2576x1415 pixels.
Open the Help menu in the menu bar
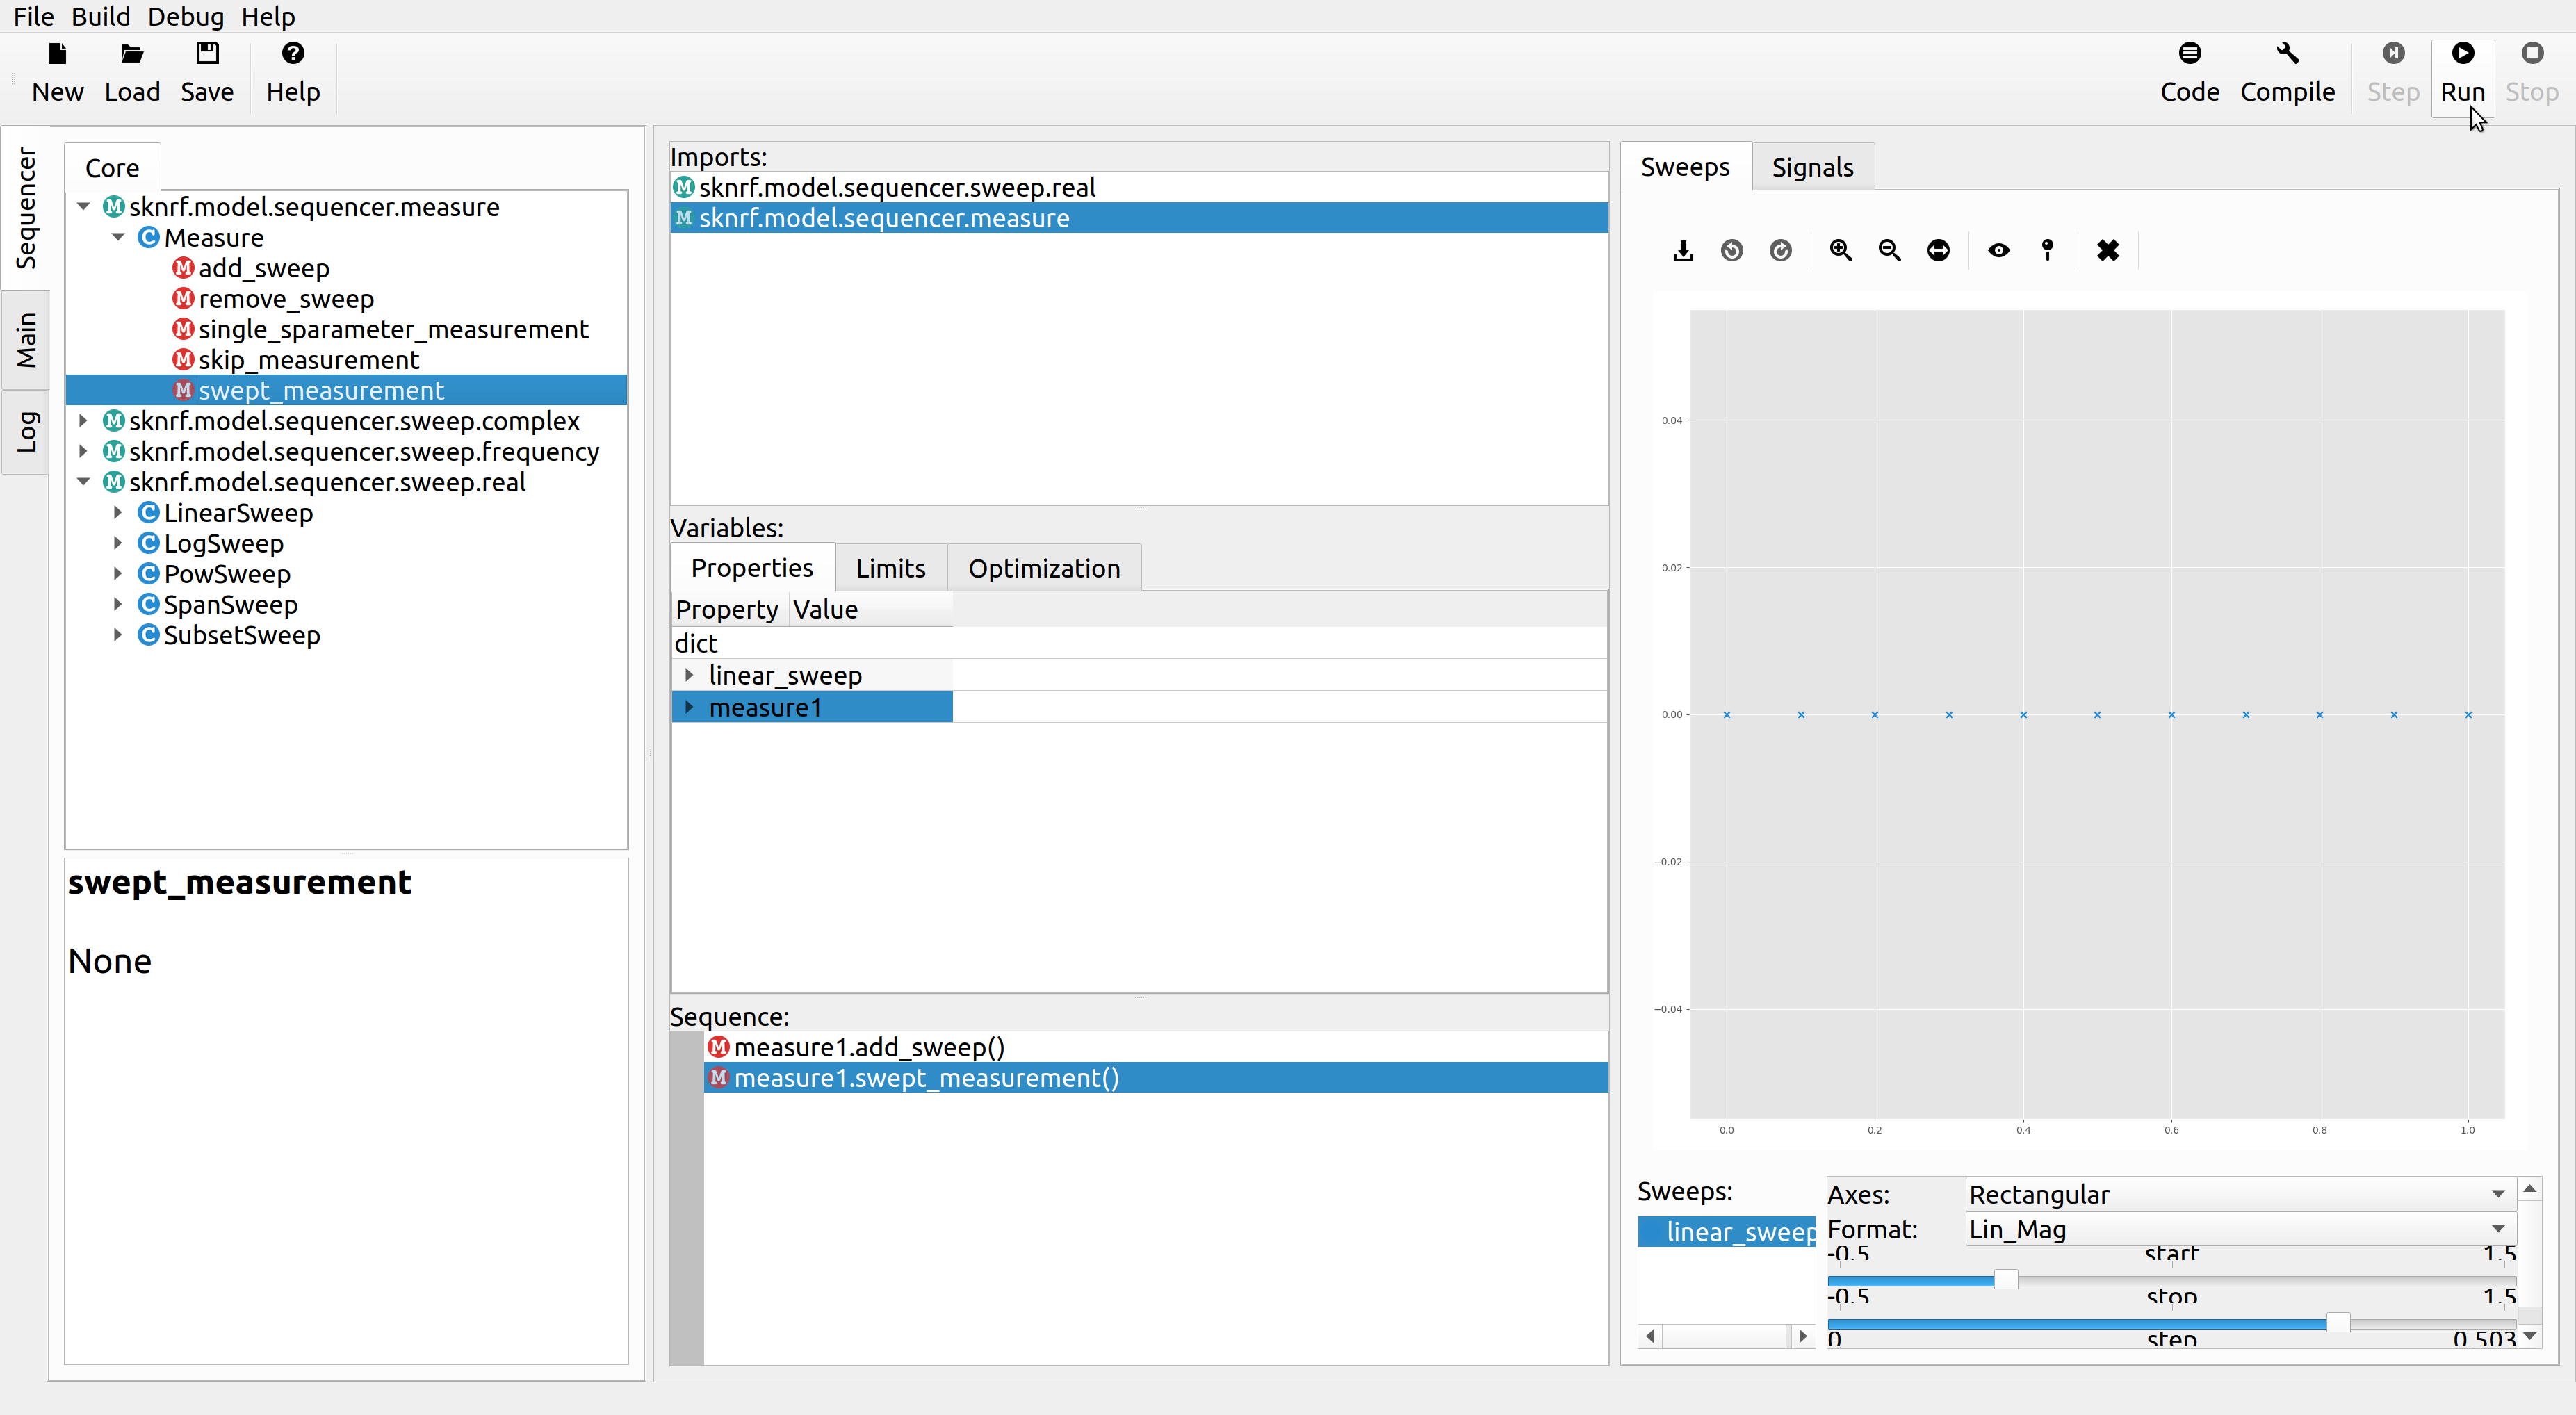[268, 16]
